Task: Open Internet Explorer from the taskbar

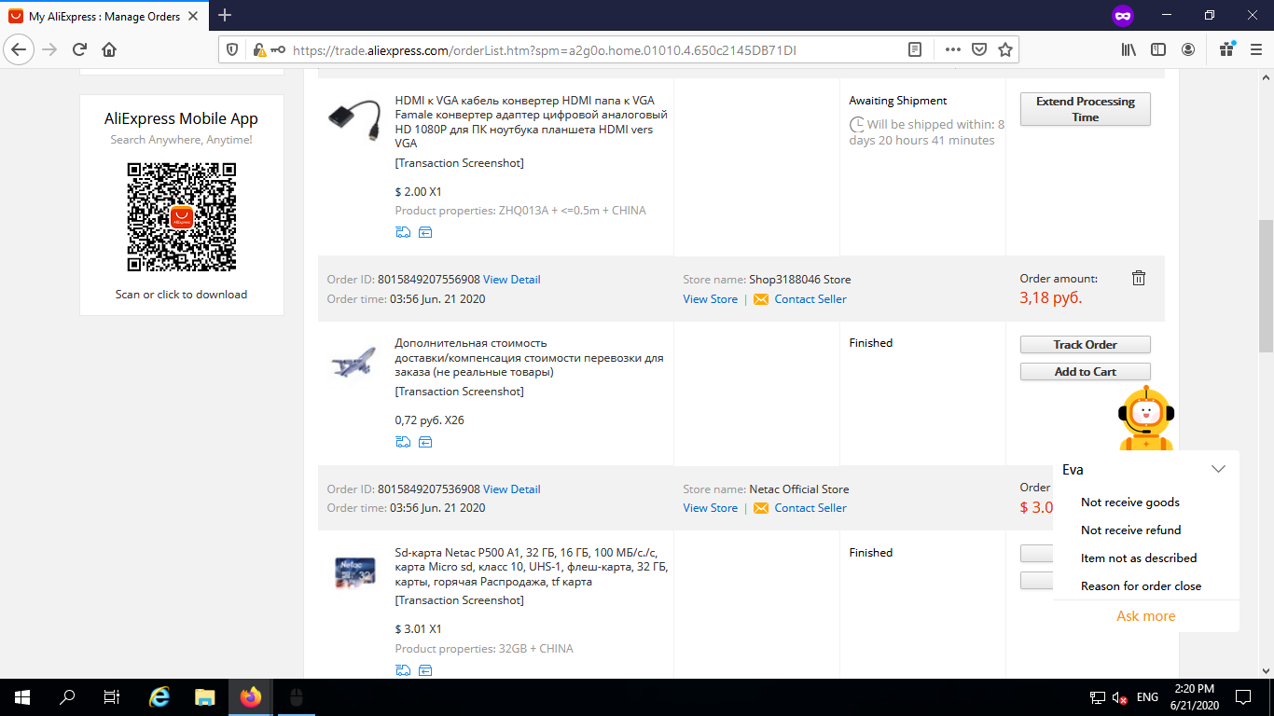Action: coord(160,697)
